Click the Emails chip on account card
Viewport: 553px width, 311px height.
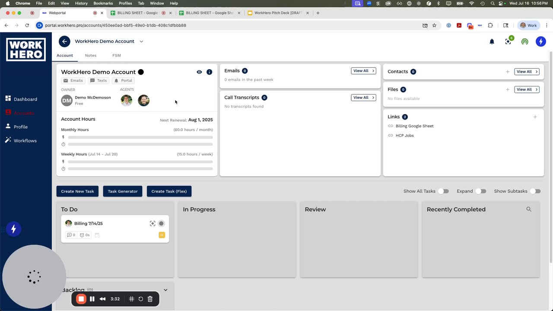point(73,80)
